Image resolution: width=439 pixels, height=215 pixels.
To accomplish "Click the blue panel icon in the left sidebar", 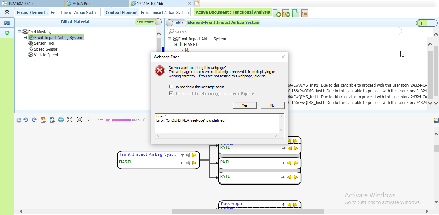I will coord(7,23).
